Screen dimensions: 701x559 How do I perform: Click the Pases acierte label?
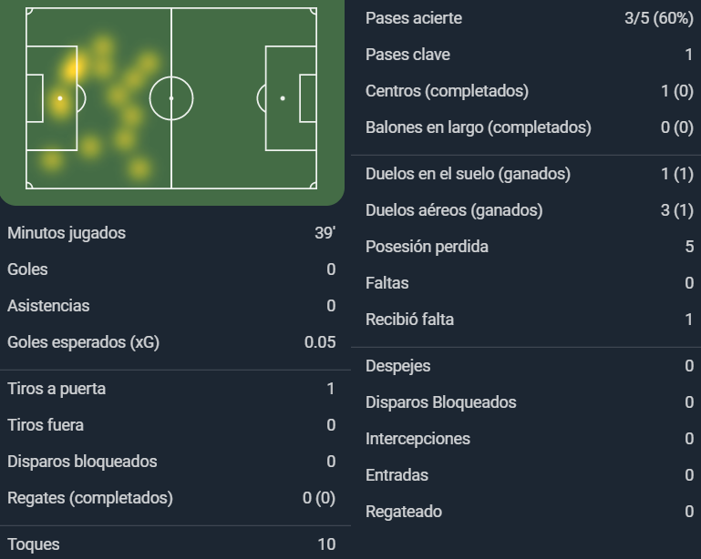tap(414, 18)
